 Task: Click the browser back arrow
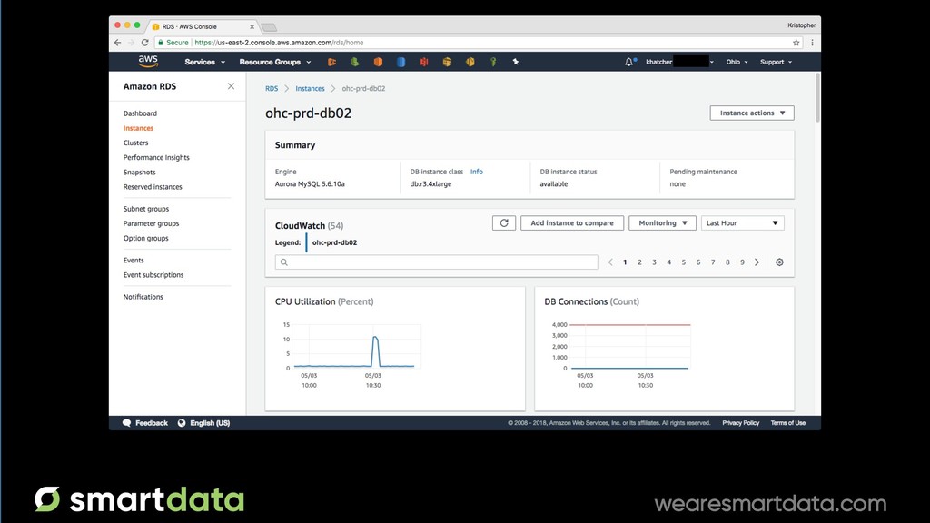coord(117,43)
